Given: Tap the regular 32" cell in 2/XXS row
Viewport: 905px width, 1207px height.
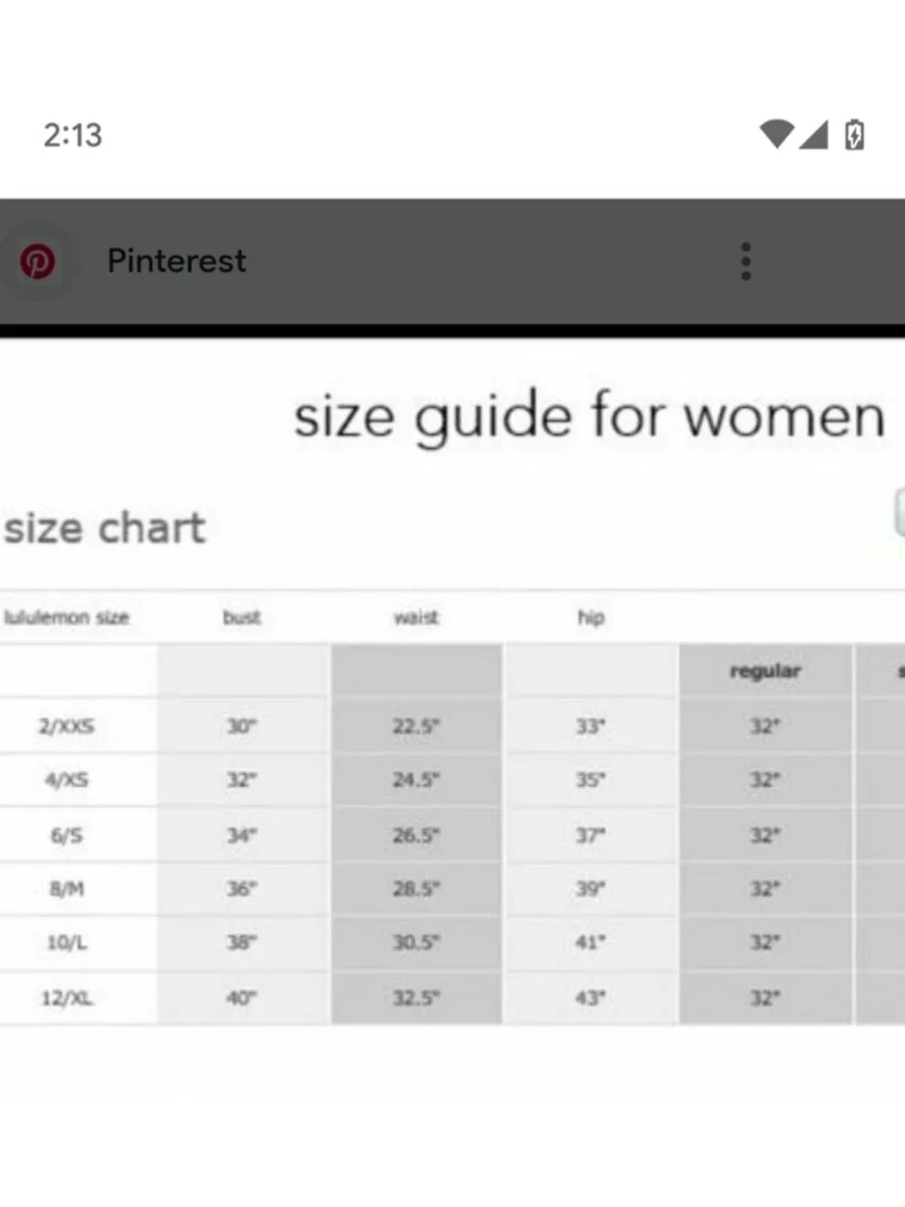Looking at the screenshot, I should 766,725.
